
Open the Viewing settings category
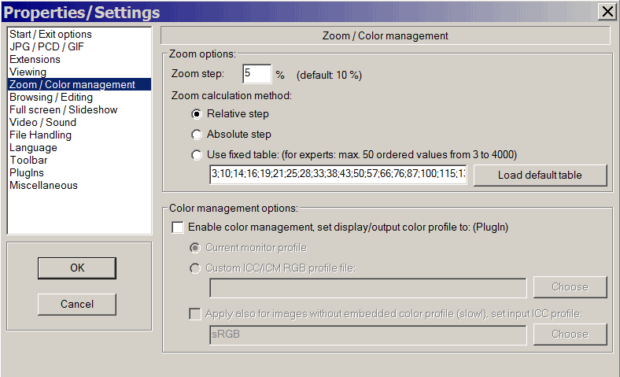(28, 72)
